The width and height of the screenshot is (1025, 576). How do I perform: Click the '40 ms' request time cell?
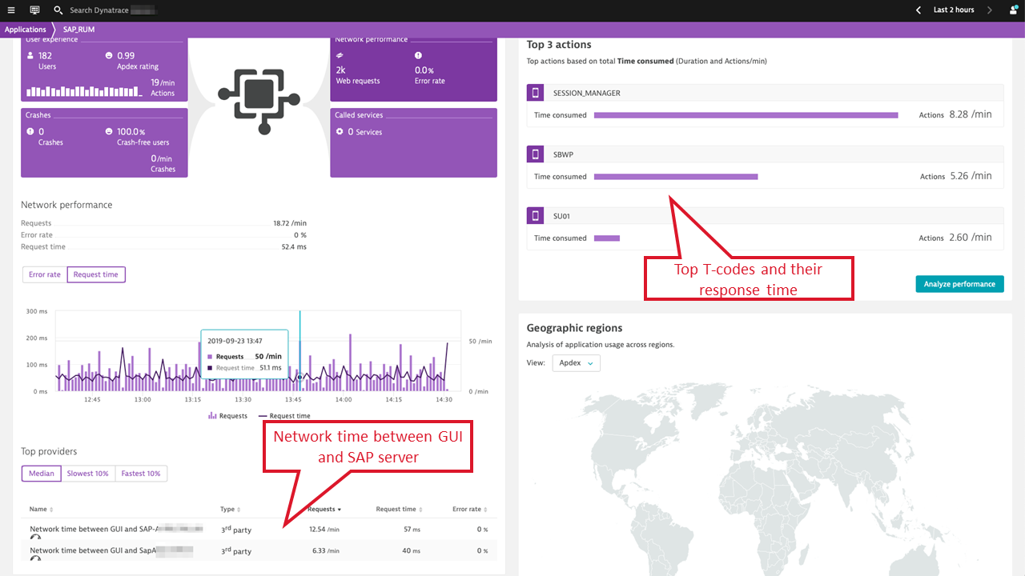tap(412, 550)
